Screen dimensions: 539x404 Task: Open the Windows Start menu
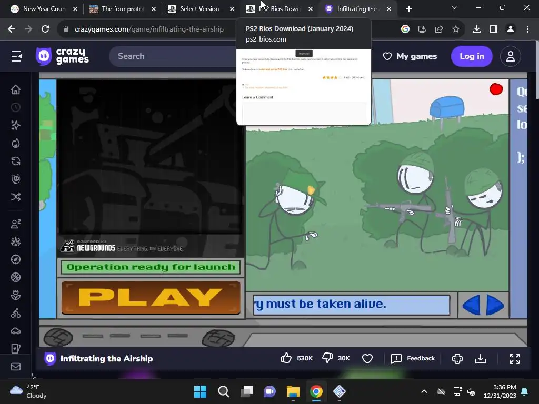(201, 391)
